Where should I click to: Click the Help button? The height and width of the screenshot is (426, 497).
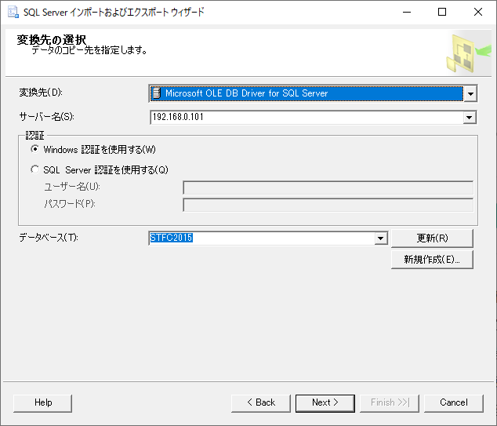[x=43, y=402]
